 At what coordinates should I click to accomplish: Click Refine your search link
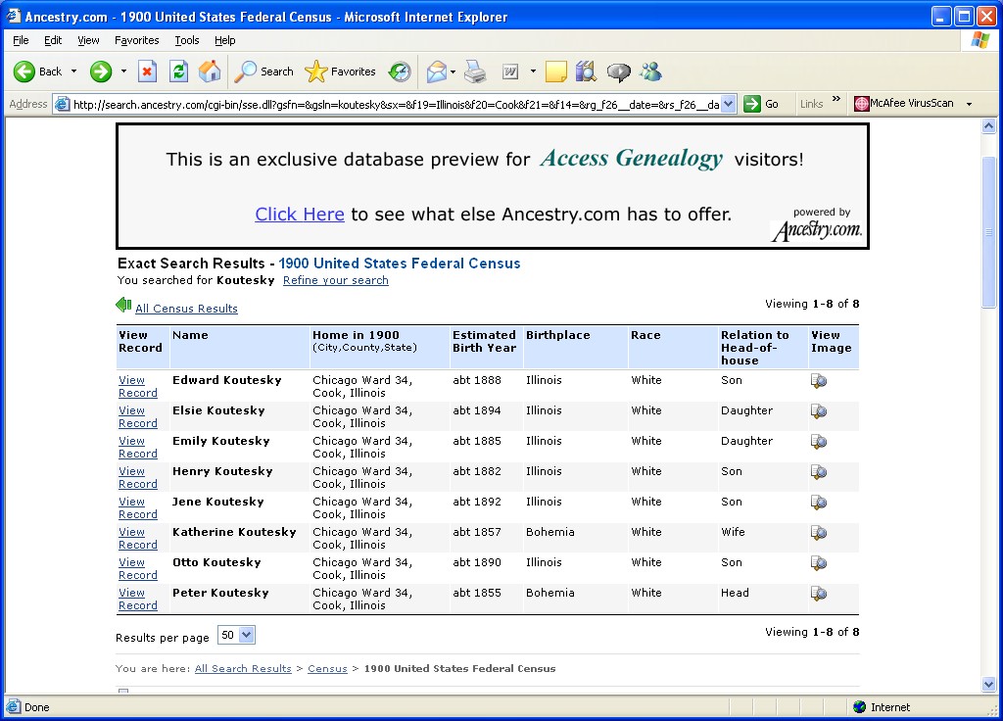335,280
